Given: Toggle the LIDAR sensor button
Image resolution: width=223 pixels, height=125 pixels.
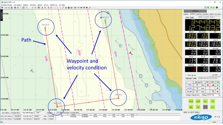Looking at the screenshot, I should tap(198, 101).
